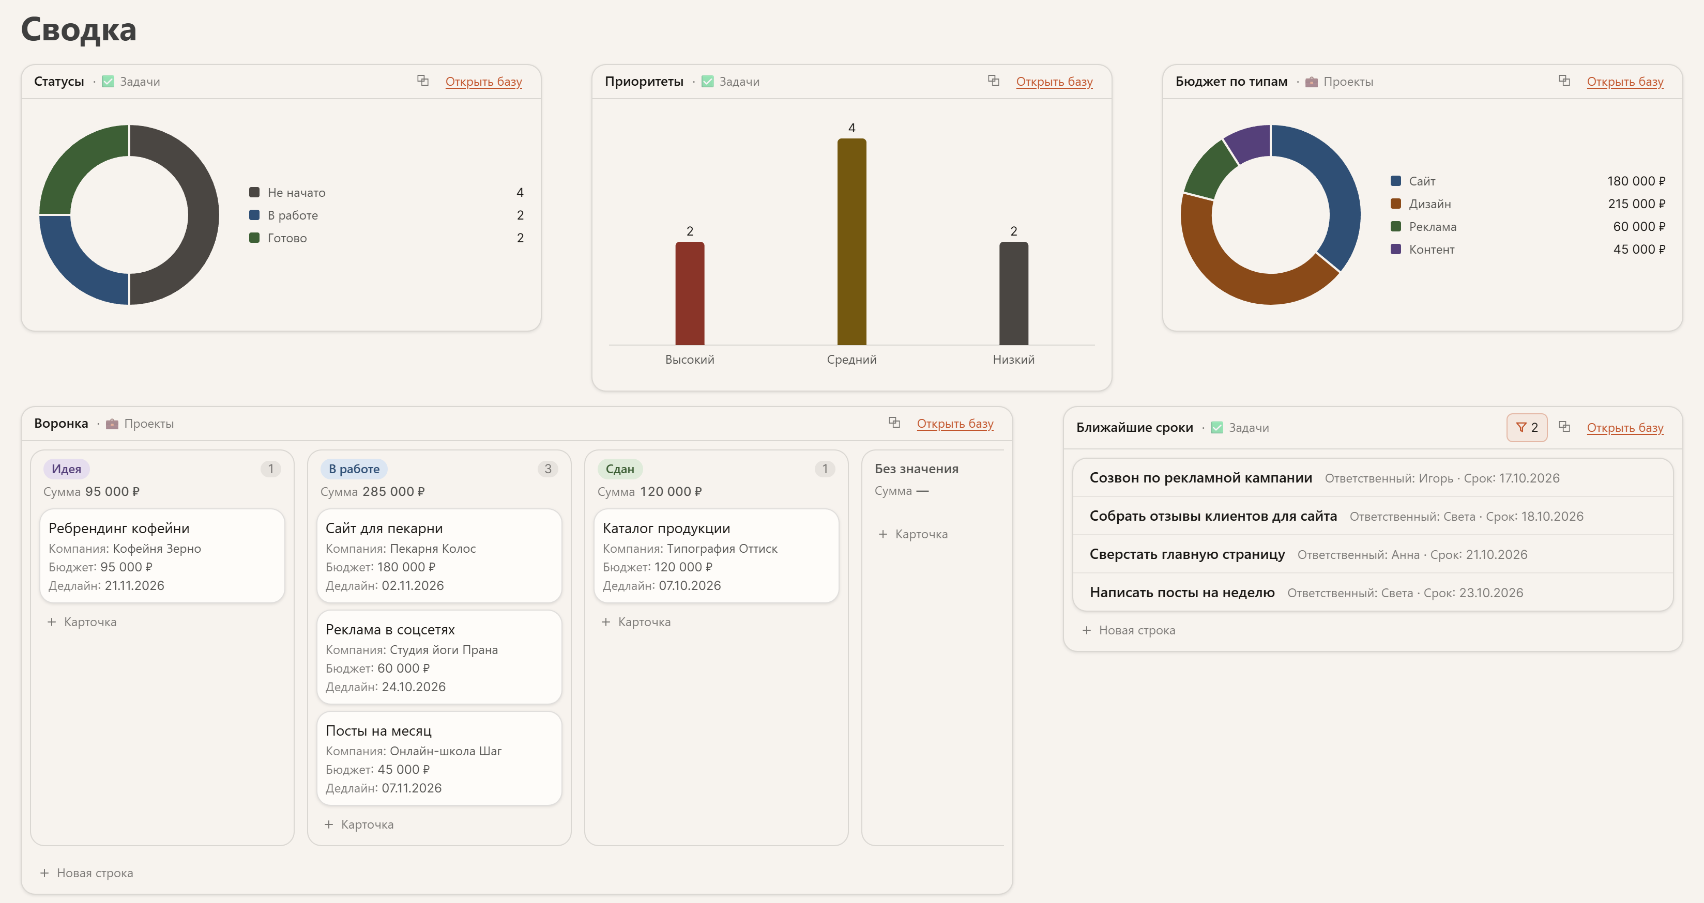Click the Дизайн legend color swatch

coord(1396,204)
